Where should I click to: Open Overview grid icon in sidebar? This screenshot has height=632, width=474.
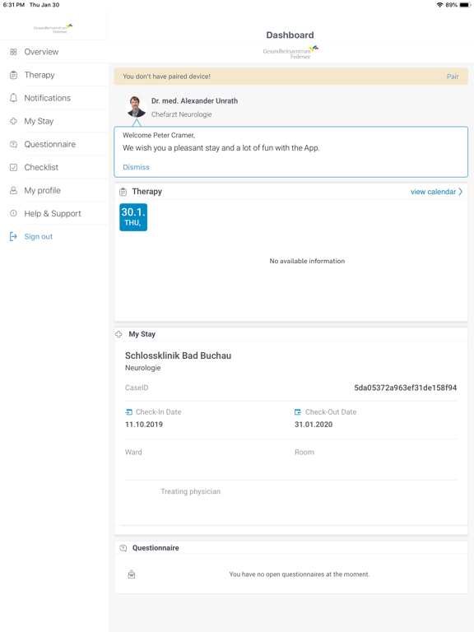pyautogui.click(x=13, y=52)
